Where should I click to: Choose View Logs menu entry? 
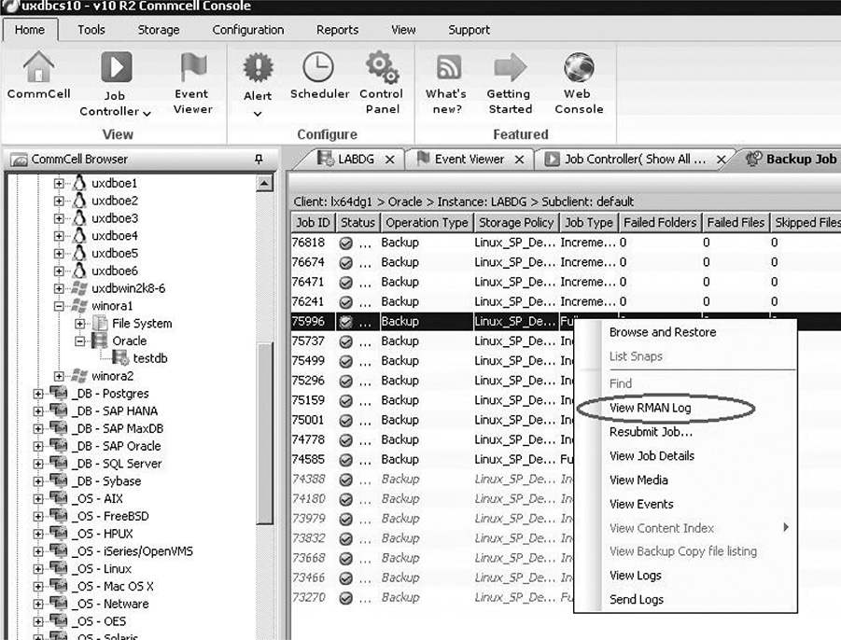coord(636,576)
